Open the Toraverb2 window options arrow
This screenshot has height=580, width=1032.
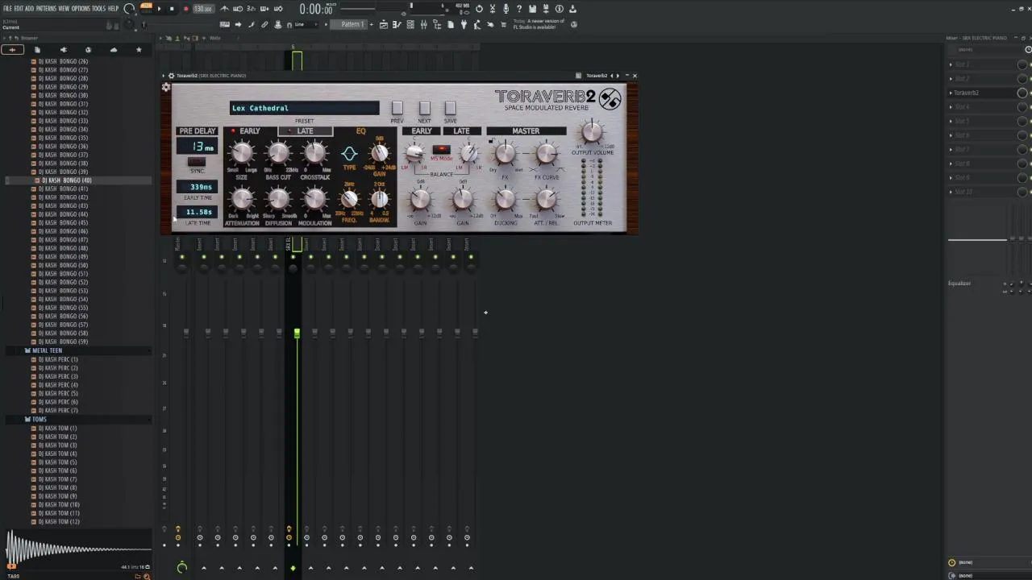pos(163,76)
